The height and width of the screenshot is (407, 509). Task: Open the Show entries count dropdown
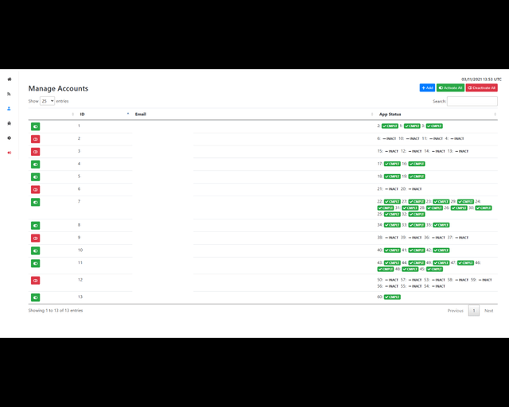pos(47,101)
